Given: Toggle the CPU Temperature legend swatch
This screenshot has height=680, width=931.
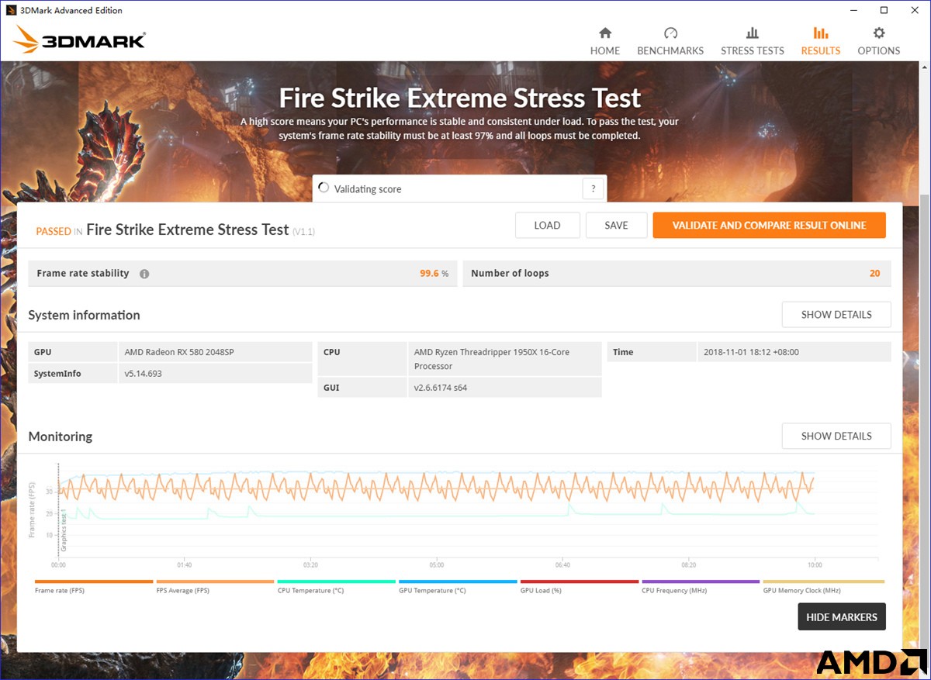Looking at the screenshot, I should [x=337, y=582].
